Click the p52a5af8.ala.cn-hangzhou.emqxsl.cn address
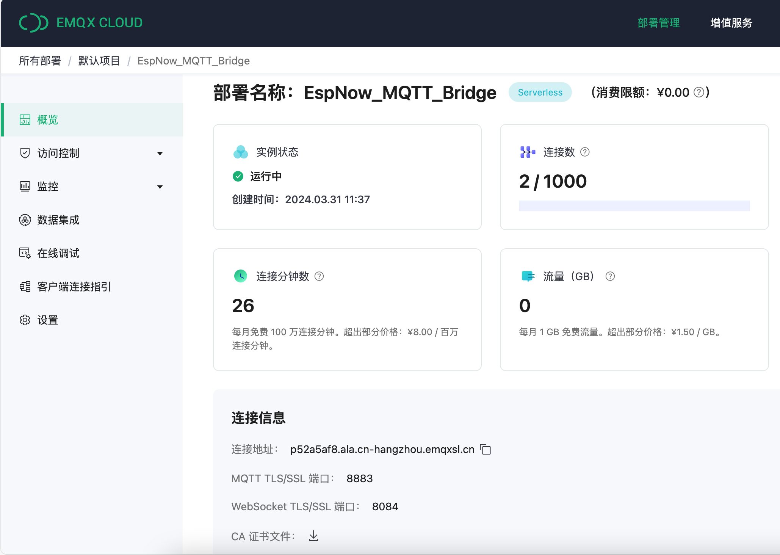Viewport: 780px width, 555px height. (x=382, y=449)
